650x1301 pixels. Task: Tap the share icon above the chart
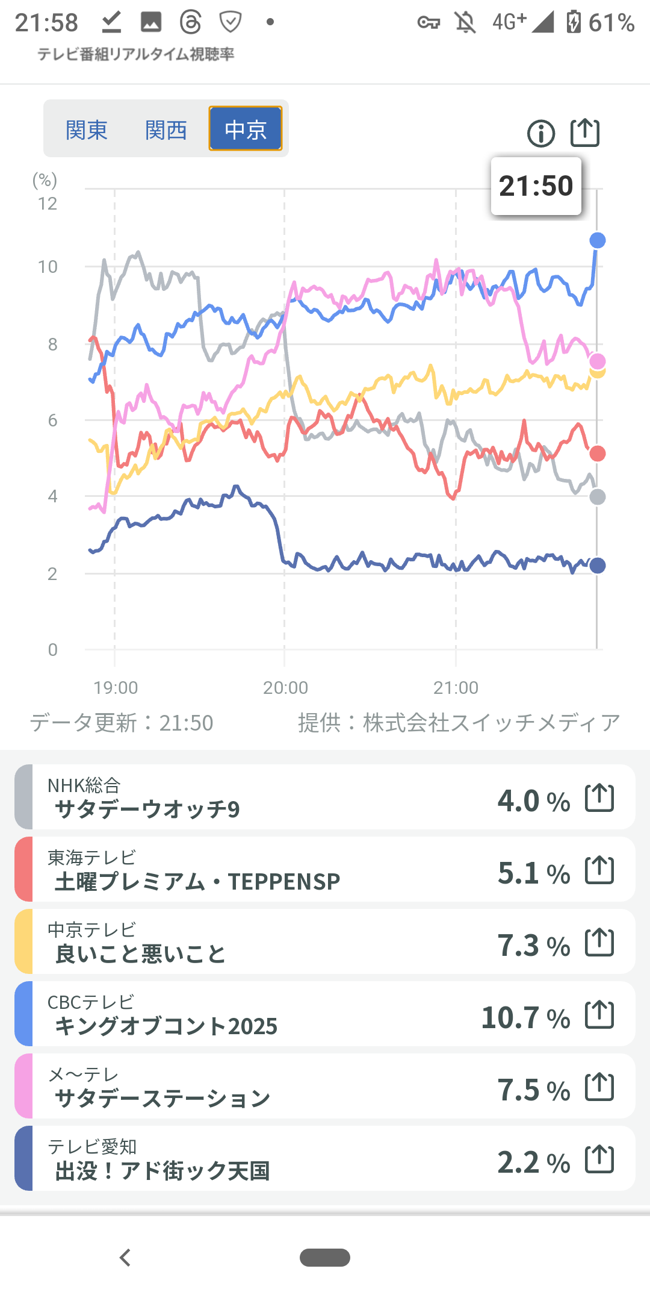tap(585, 133)
